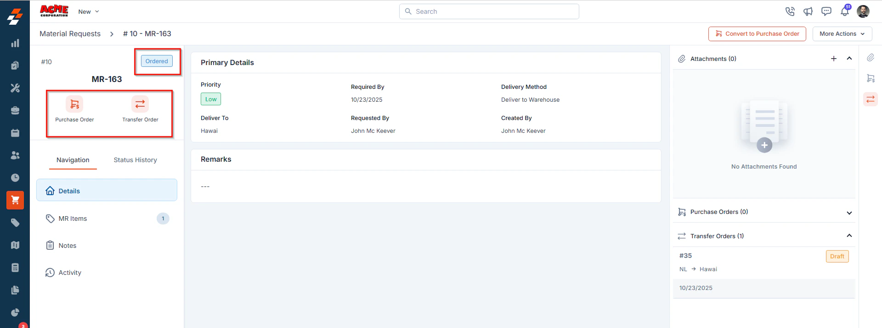Click the Low priority badge

[x=211, y=99]
